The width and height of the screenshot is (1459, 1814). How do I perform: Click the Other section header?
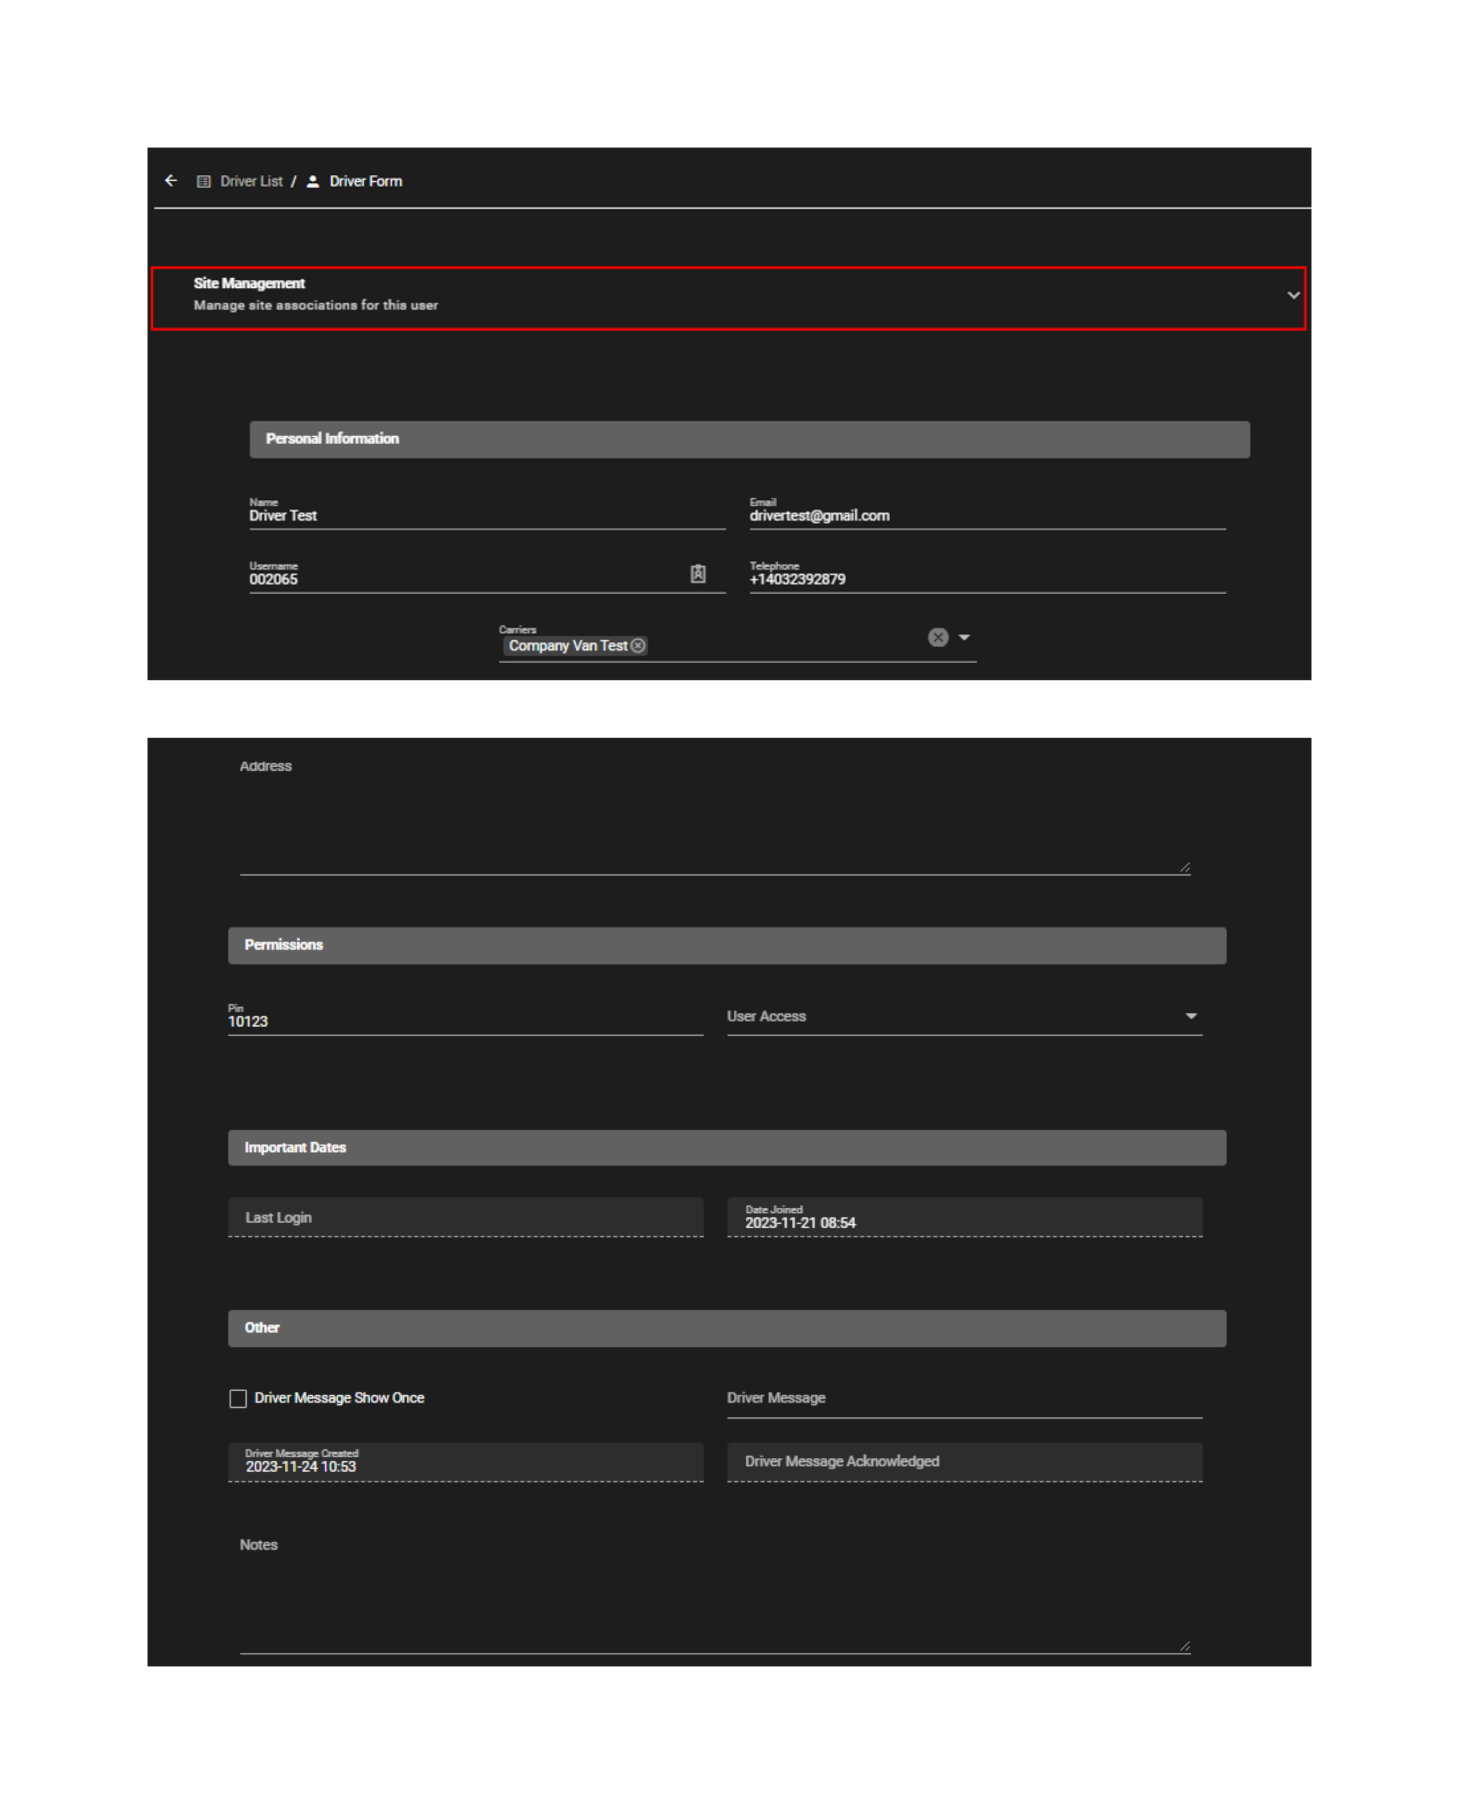[x=727, y=1329]
